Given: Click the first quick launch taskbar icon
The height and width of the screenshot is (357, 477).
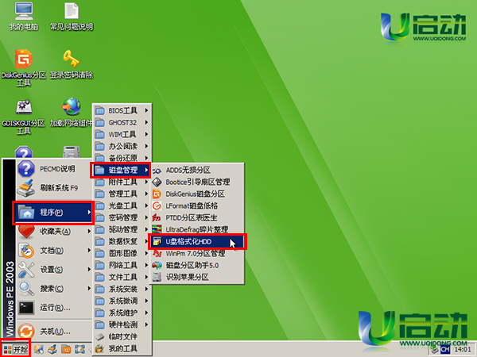Looking at the screenshot, I should pos(39,349).
